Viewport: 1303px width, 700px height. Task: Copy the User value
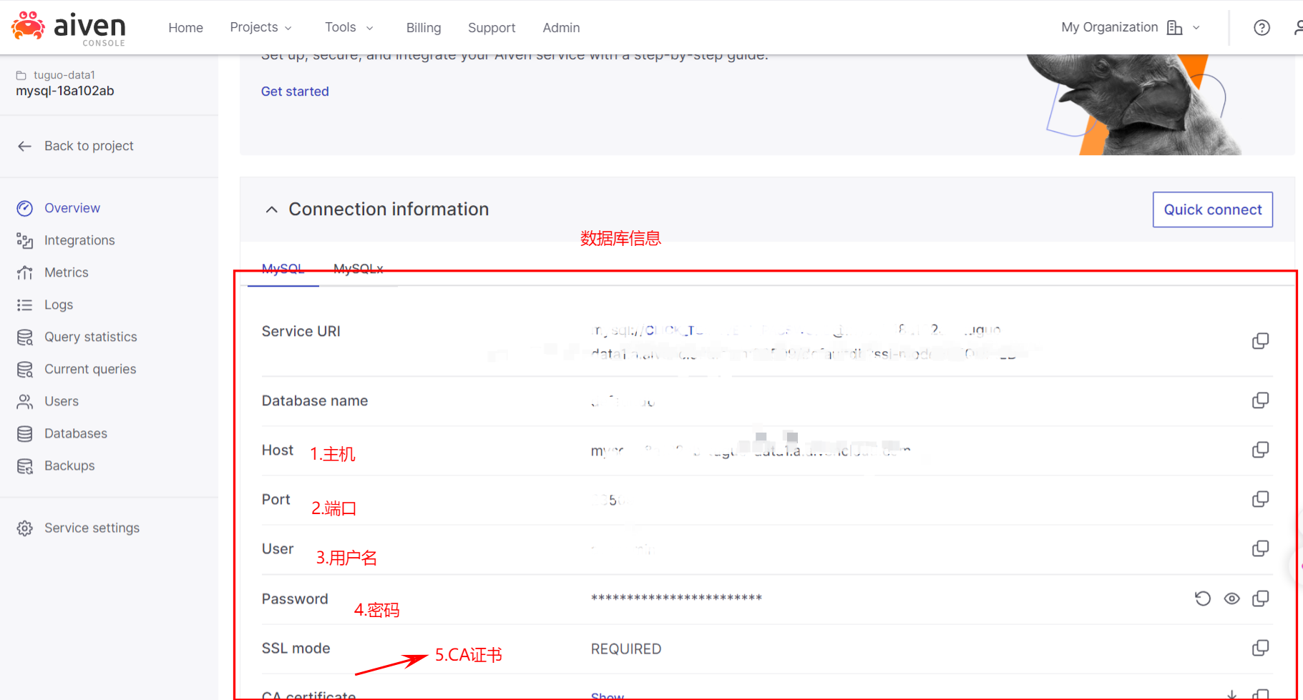(1260, 548)
